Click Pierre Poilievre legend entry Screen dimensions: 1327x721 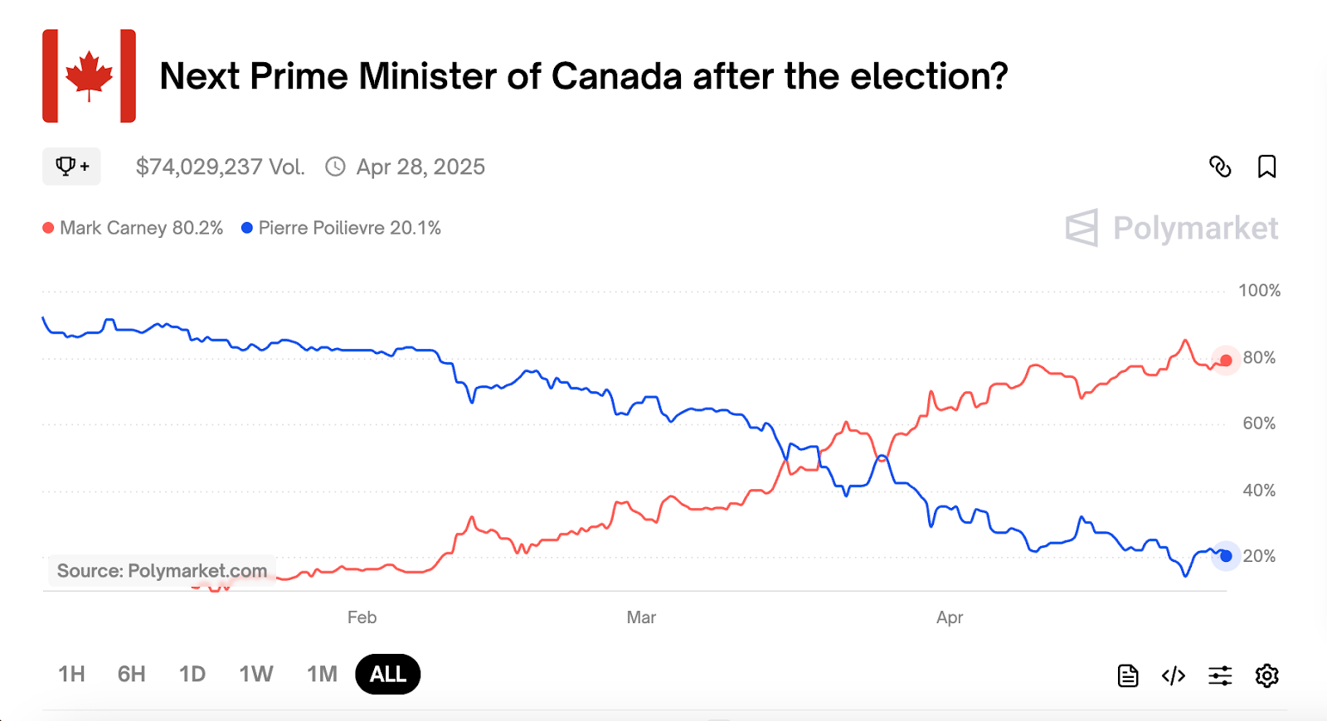[341, 228]
